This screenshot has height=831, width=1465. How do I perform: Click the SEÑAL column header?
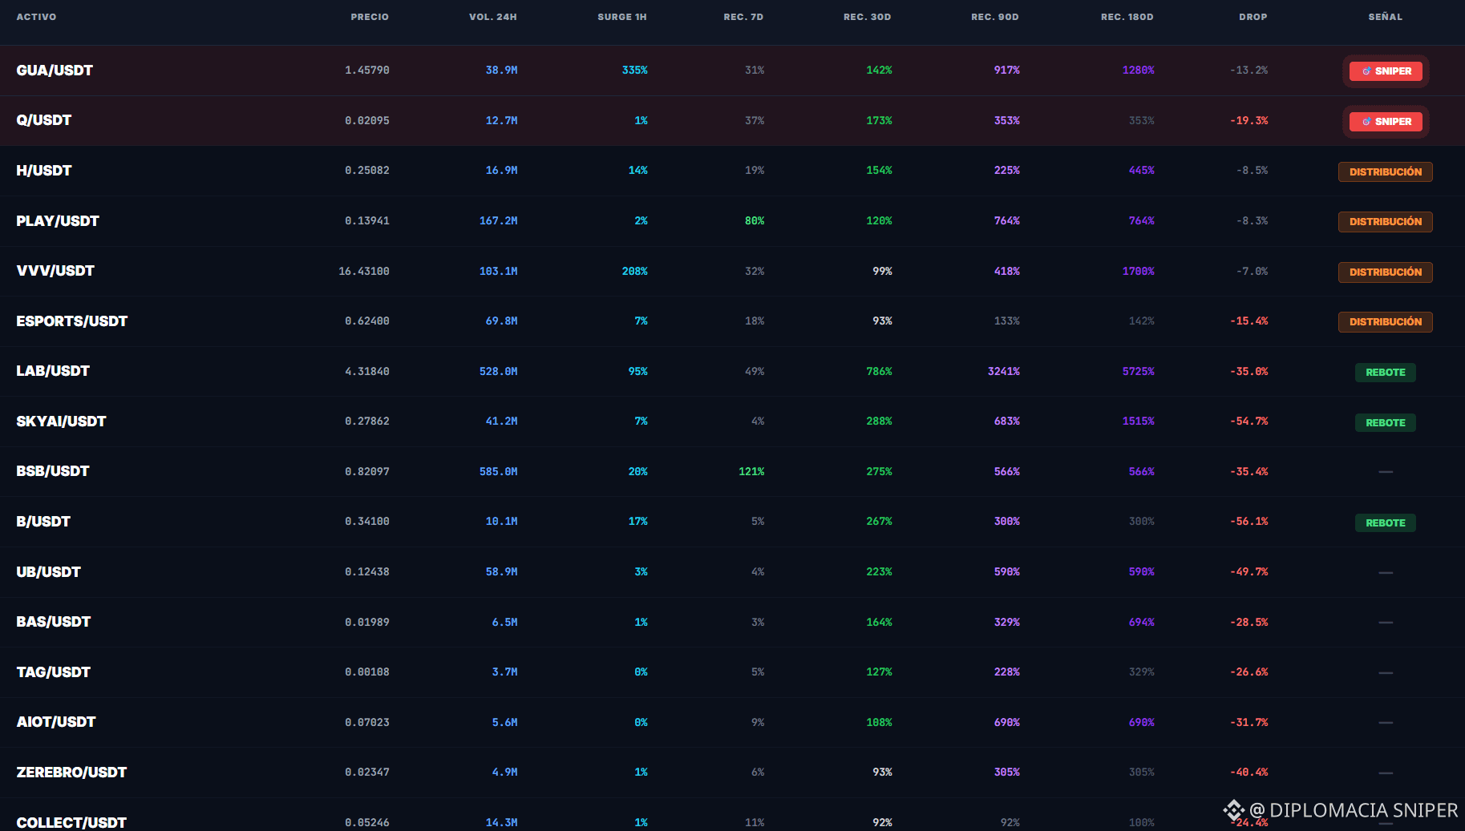pos(1385,17)
